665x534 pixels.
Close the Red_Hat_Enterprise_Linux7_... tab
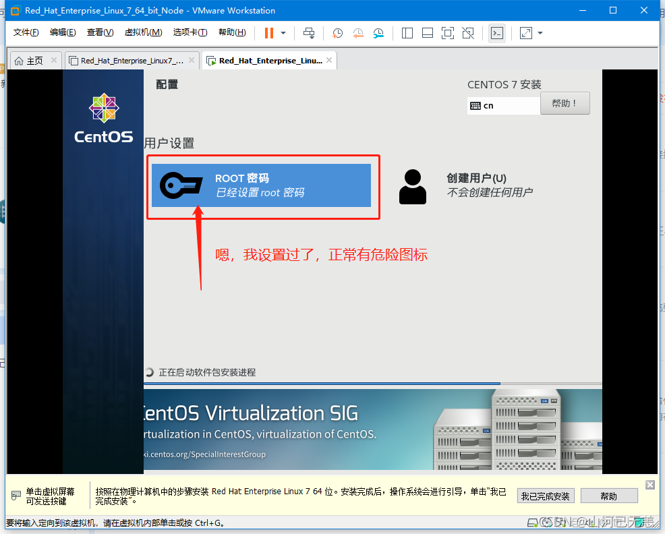coord(192,60)
